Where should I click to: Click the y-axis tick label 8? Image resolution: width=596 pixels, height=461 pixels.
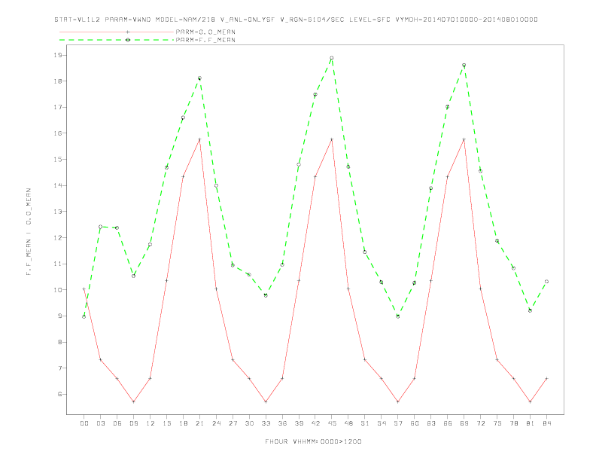click(x=59, y=342)
